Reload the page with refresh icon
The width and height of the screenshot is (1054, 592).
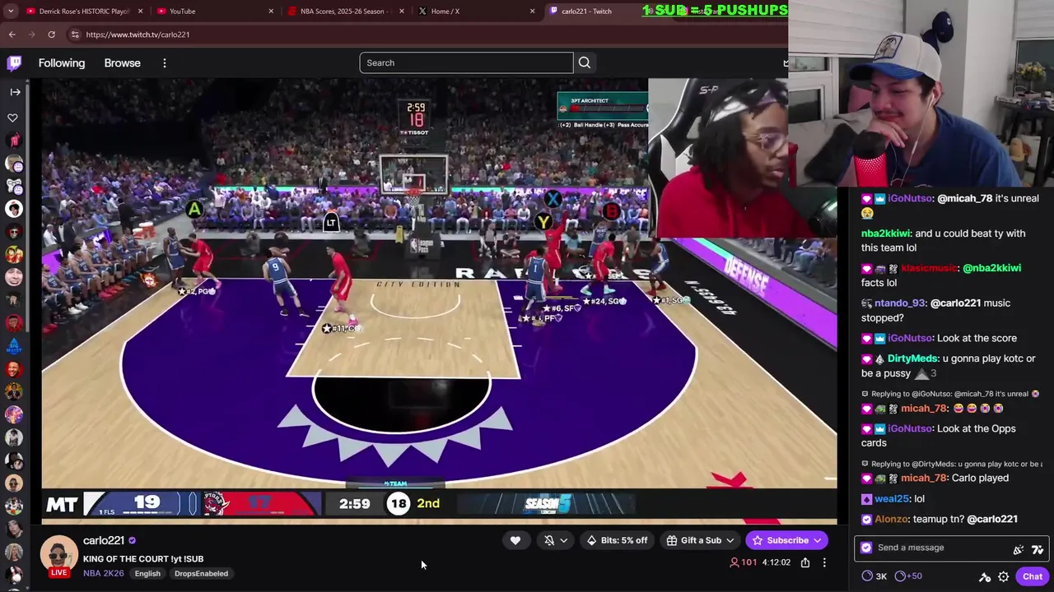coord(51,35)
